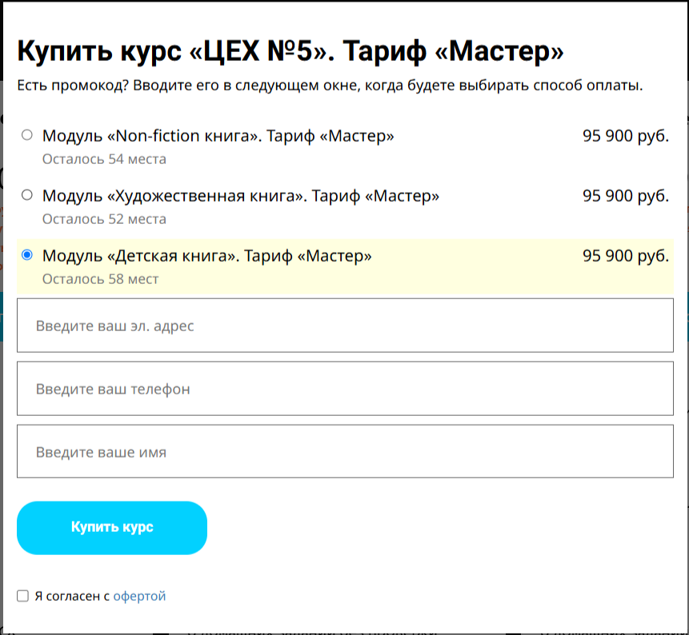Click the price in the highlighted Детская книга row
This screenshot has width=689, height=635.
tap(626, 256)
